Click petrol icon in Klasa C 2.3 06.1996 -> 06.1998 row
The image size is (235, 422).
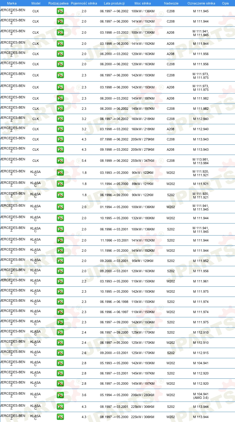(60, 302)
